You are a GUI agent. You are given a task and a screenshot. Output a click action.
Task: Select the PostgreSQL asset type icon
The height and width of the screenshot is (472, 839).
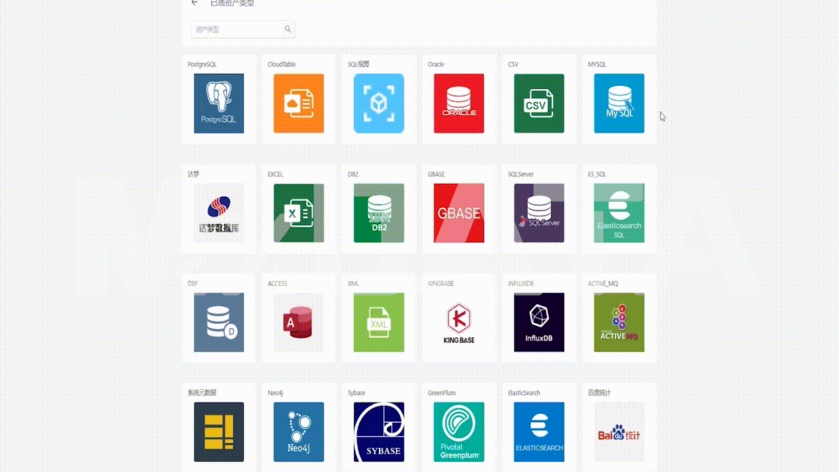pos(219,104)
